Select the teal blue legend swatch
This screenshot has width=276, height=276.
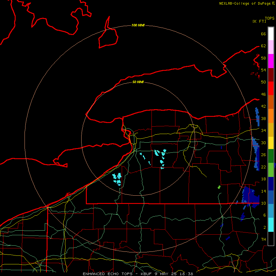271,211
